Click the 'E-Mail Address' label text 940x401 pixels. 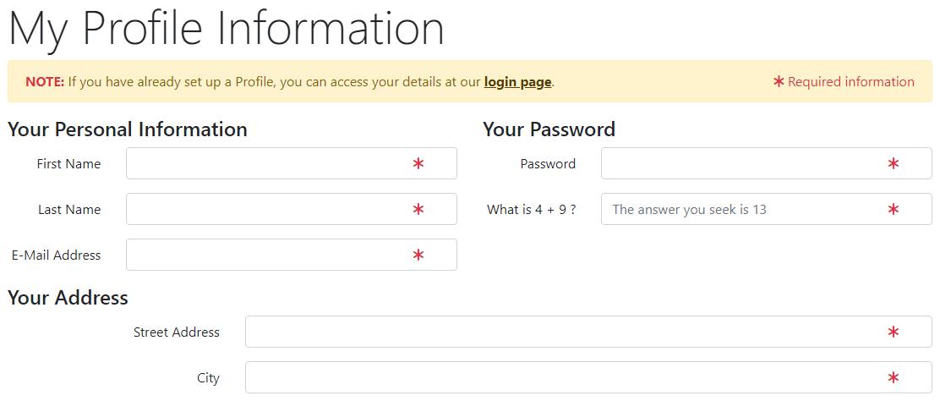click(57, 255)
